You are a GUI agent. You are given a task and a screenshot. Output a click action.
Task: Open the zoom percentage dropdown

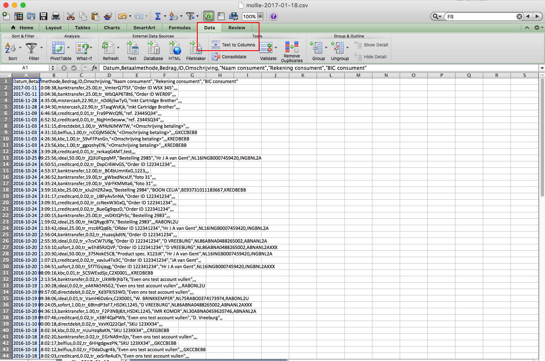pyautogui.click(x=260, y=17)
